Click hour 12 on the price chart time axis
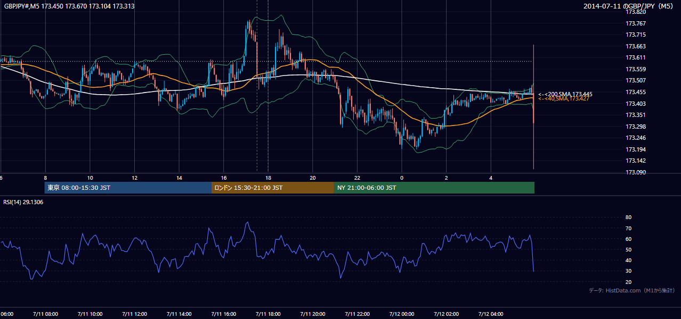The image size is (681, 319). [x=135, y=178]
